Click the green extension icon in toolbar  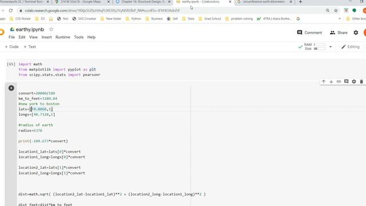pos(354,10)
